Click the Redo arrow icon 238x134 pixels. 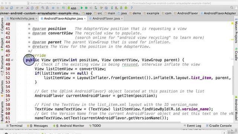22,8
